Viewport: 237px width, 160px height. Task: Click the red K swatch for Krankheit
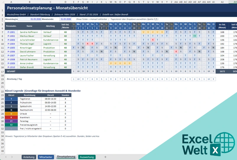pos(11,118)
